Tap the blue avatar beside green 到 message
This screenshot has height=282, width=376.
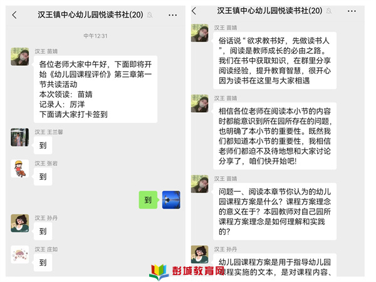click(171, 200)
